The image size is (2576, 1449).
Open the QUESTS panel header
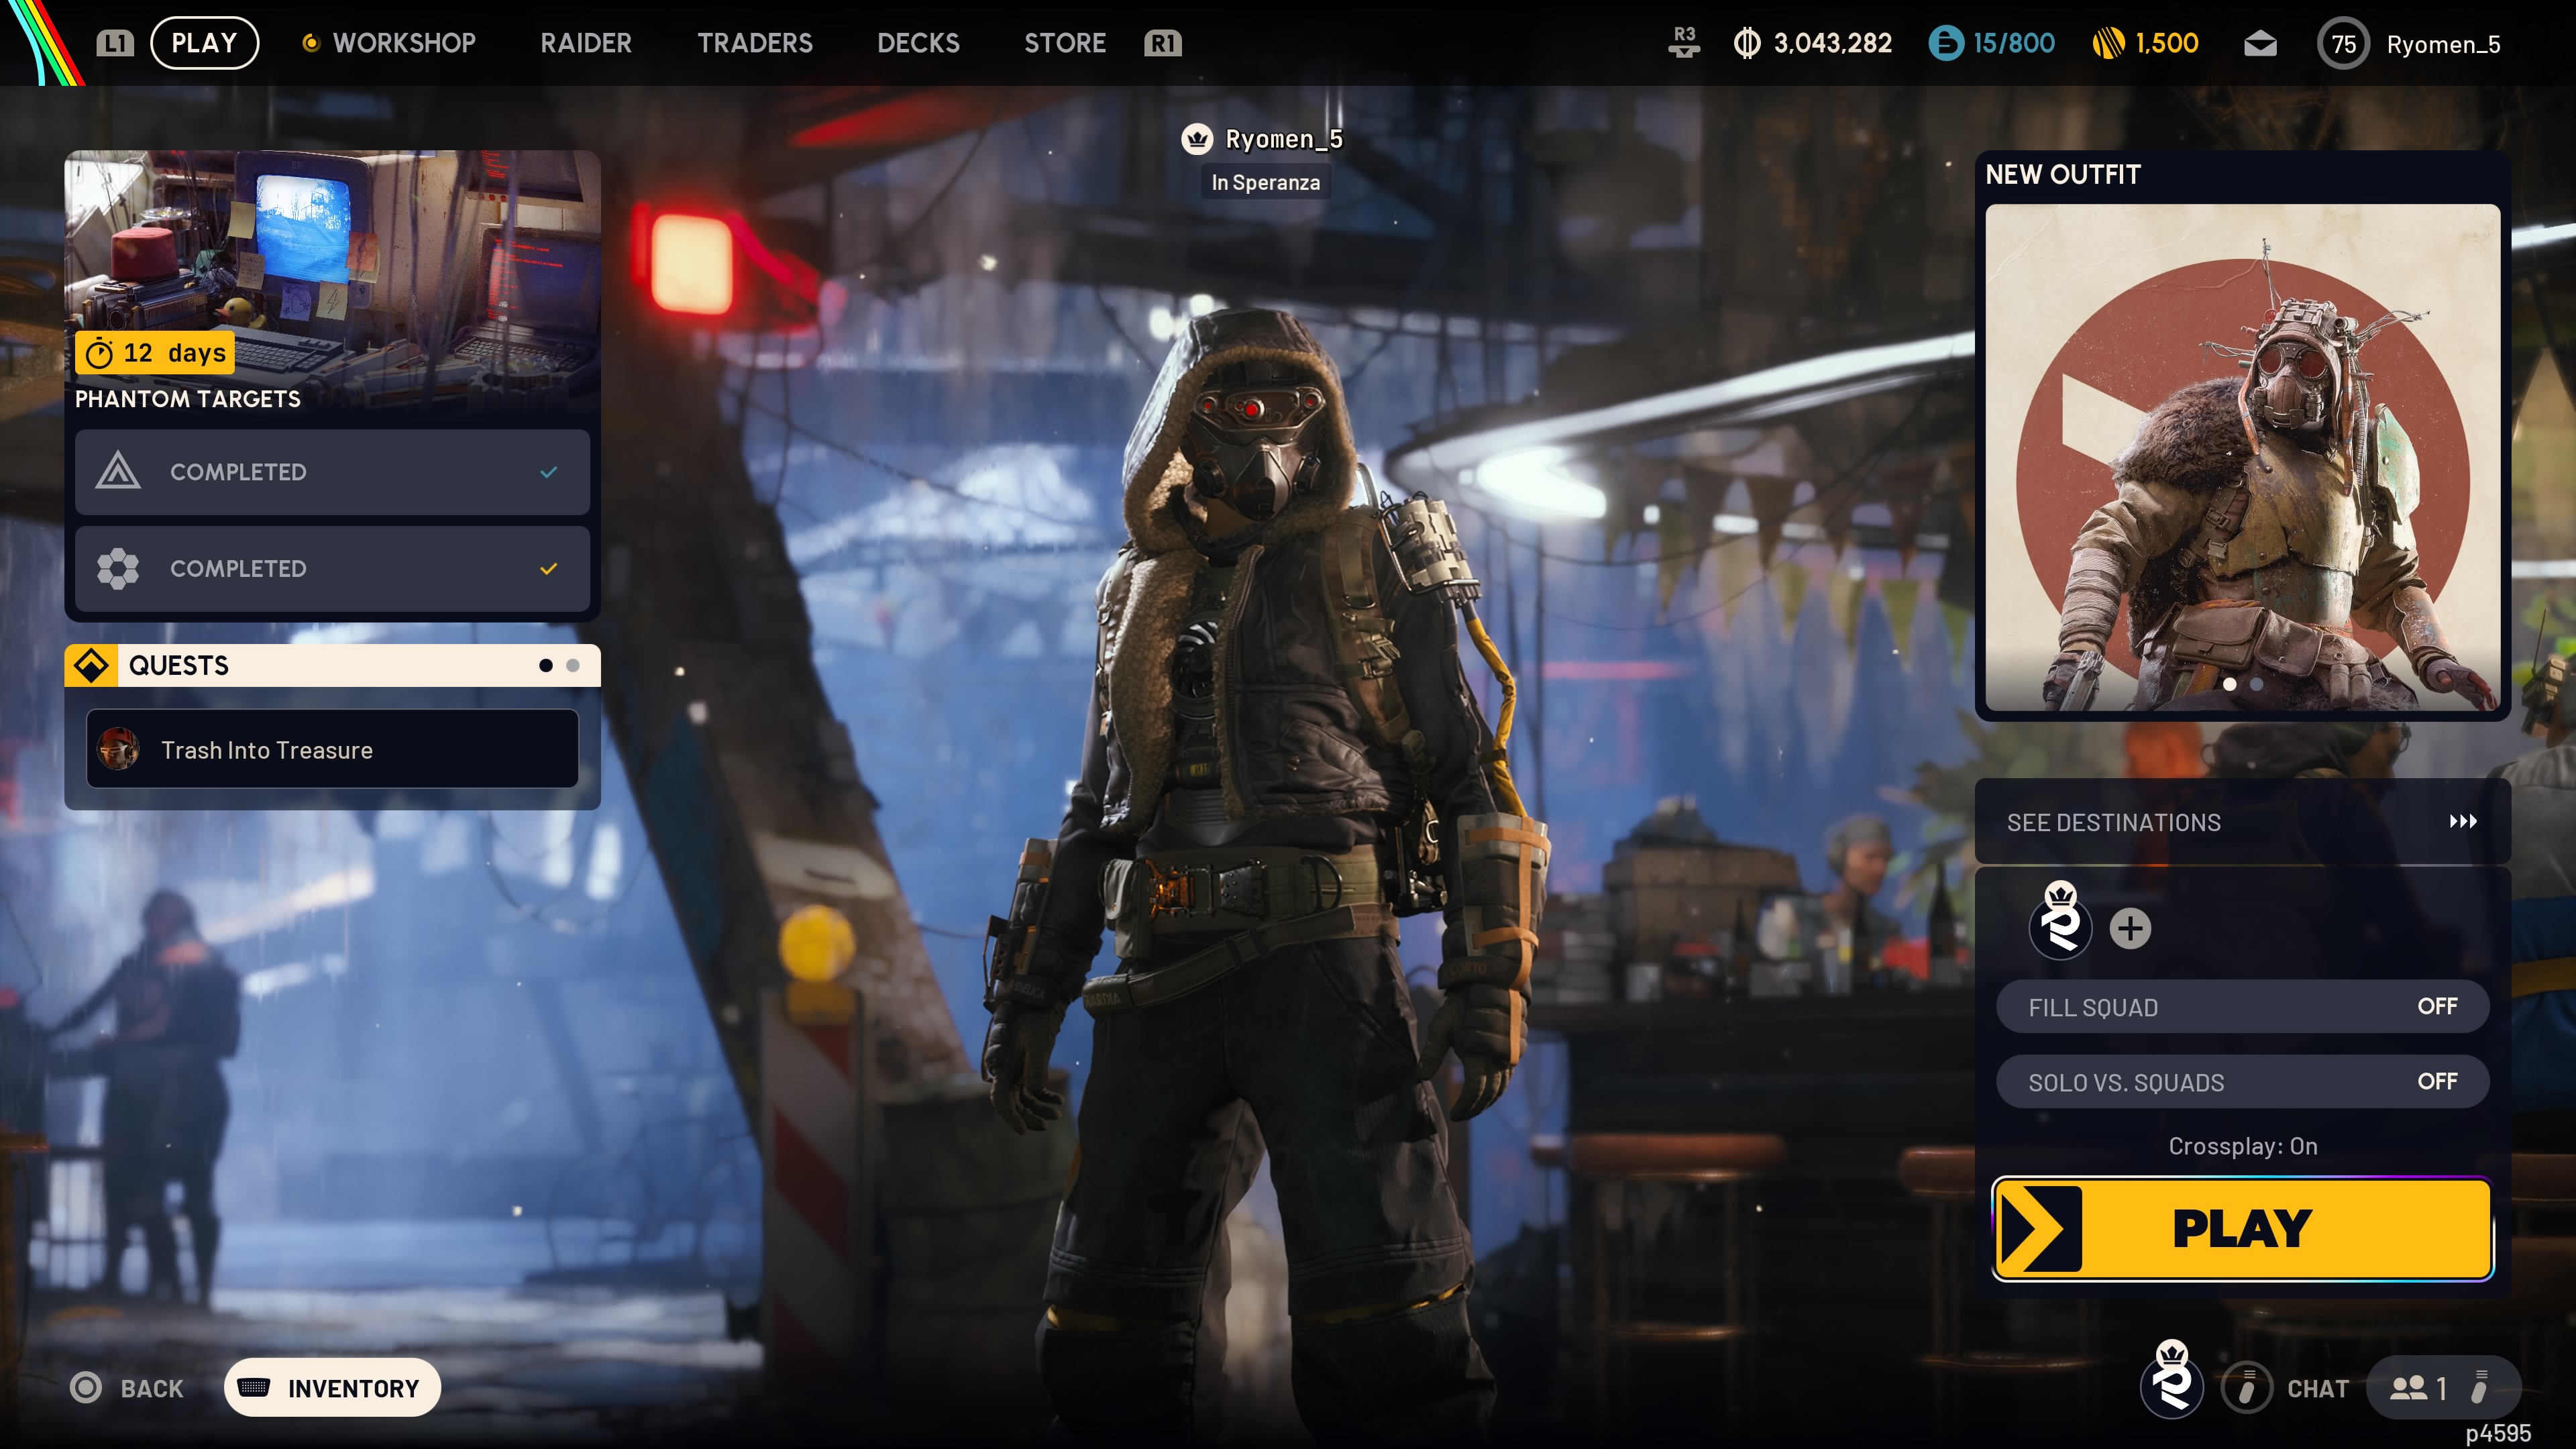(x=332, y=665)
